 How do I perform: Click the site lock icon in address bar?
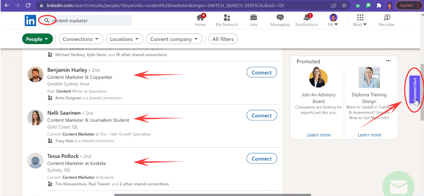tap(41, 5)
